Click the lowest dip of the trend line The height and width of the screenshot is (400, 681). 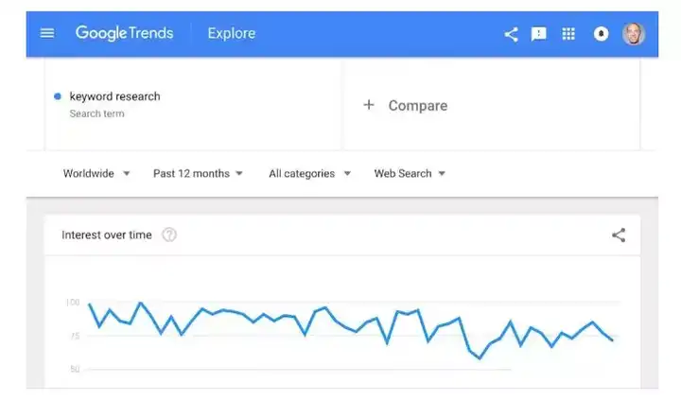pos(480,358)
